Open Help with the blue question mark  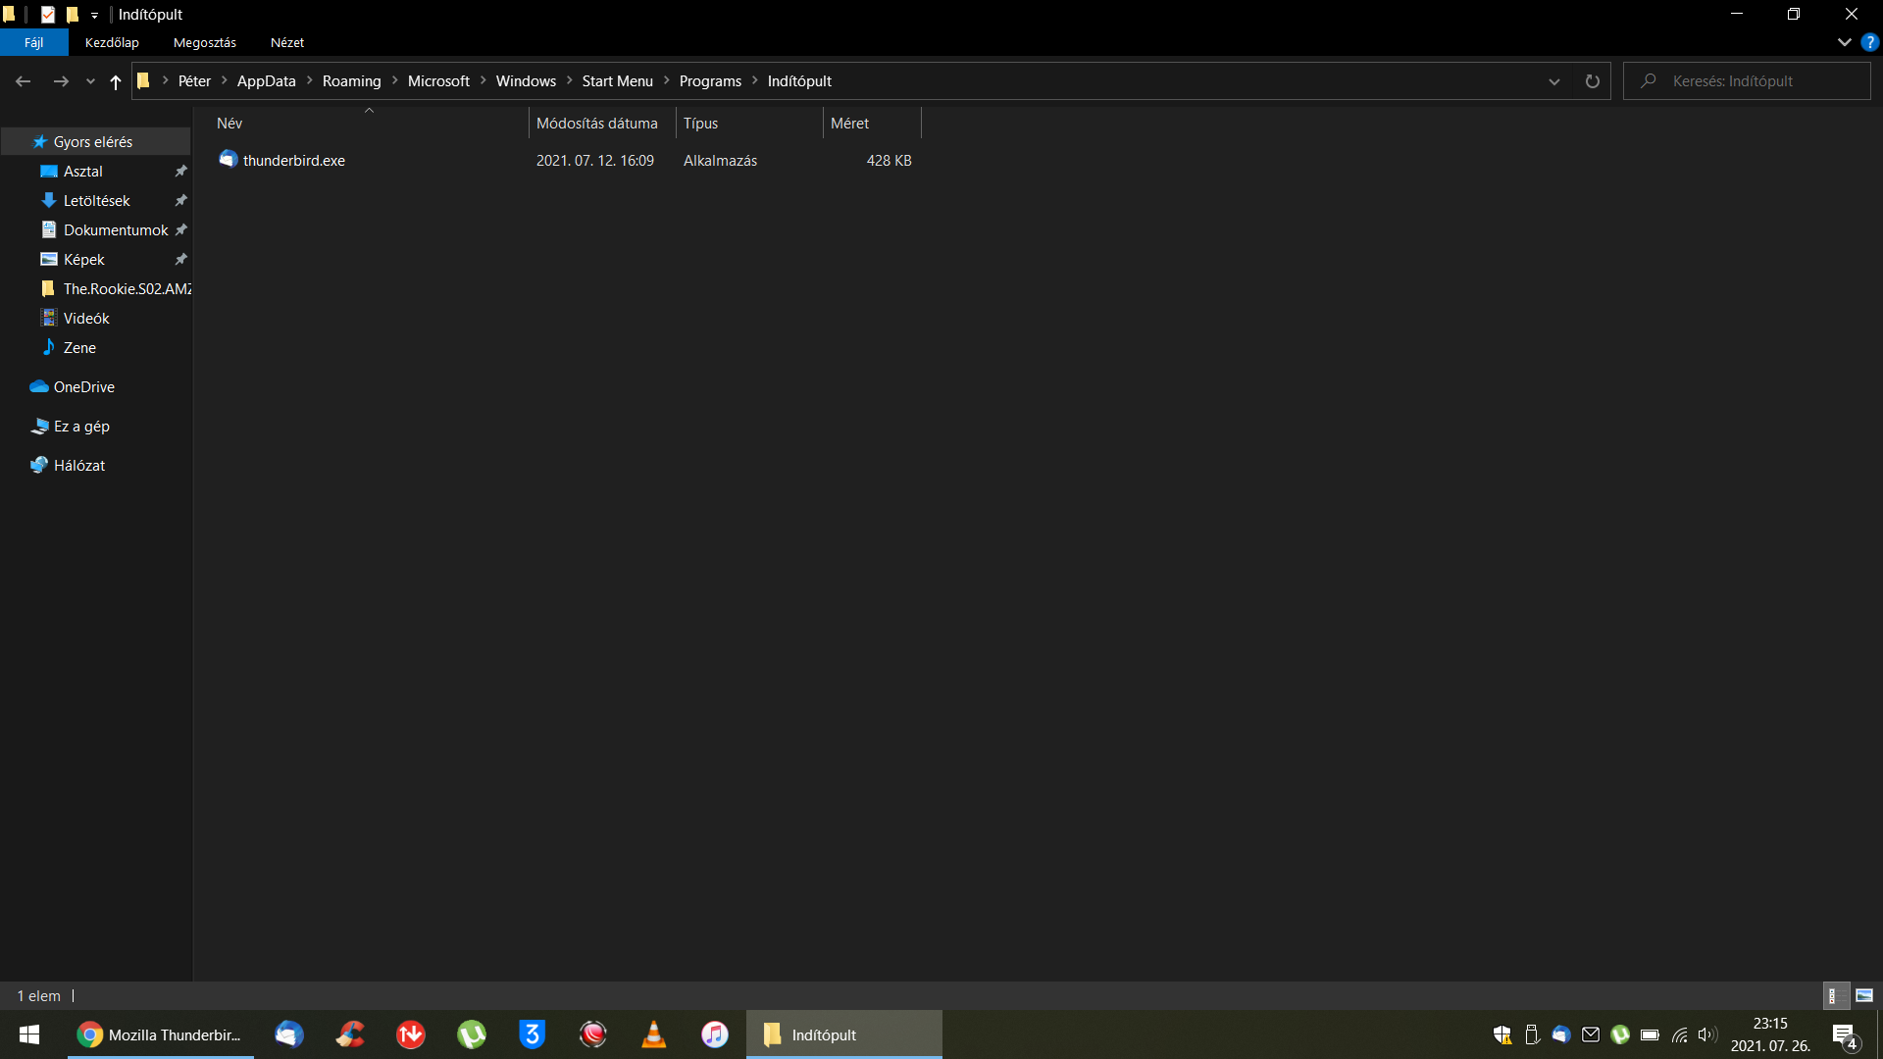tap(1869, 42)
